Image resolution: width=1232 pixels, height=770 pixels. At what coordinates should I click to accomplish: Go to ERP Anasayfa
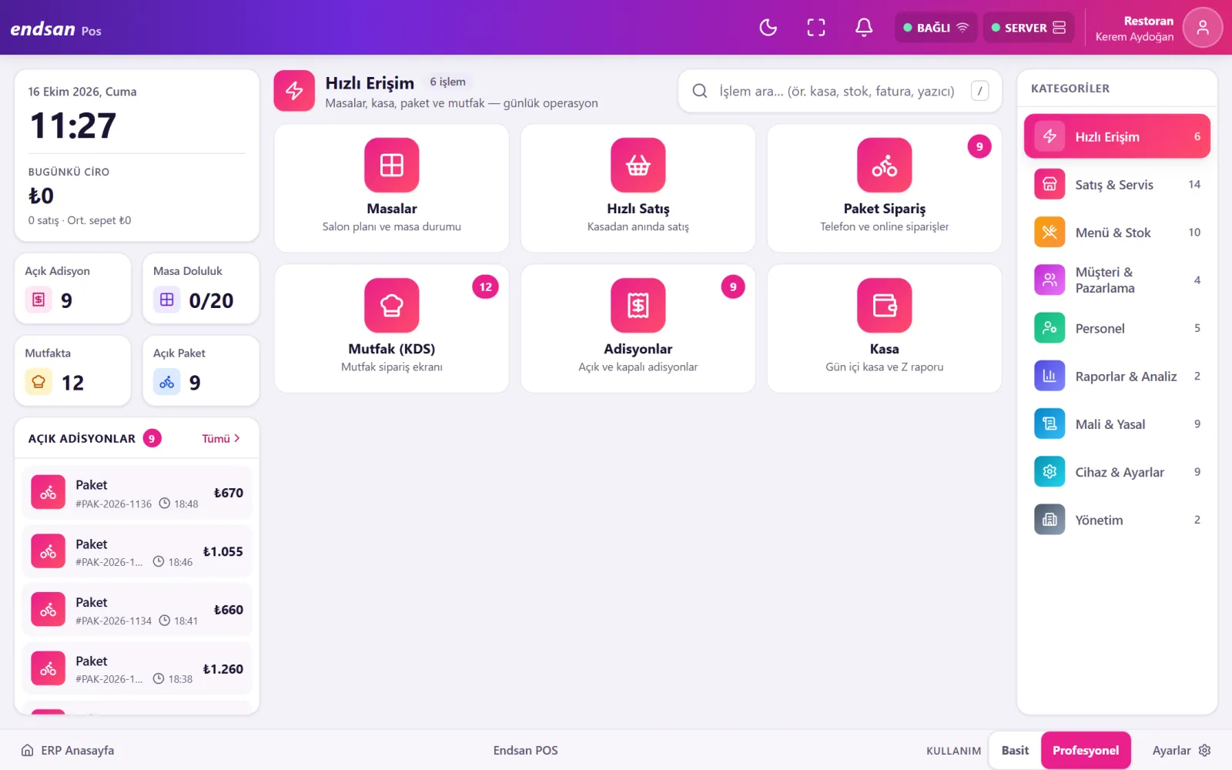68,750
